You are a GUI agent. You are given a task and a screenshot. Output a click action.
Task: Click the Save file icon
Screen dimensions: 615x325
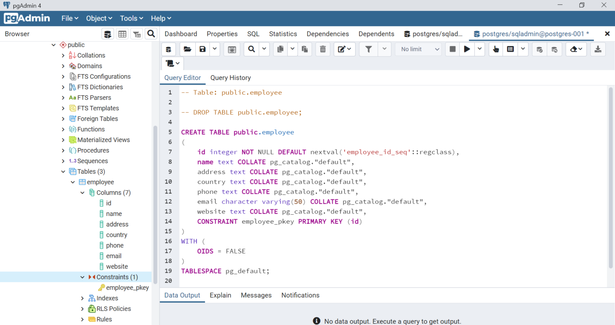[x=202, y=49]
